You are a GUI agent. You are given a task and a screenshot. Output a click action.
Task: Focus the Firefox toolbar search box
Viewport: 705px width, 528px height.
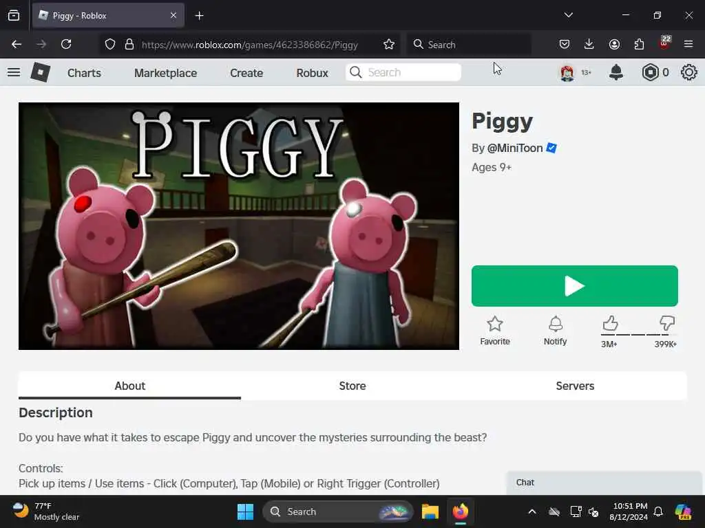coord(469,45)
